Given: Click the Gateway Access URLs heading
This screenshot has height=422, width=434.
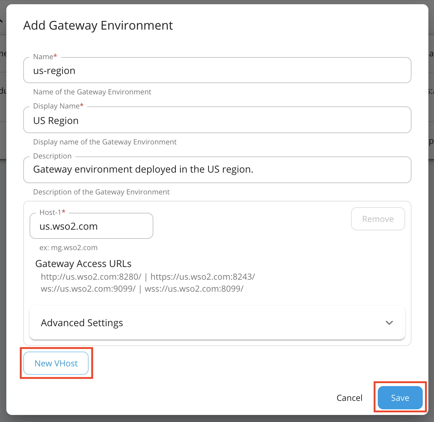Looking at the screenshot, I should click(x=83, y=263).
